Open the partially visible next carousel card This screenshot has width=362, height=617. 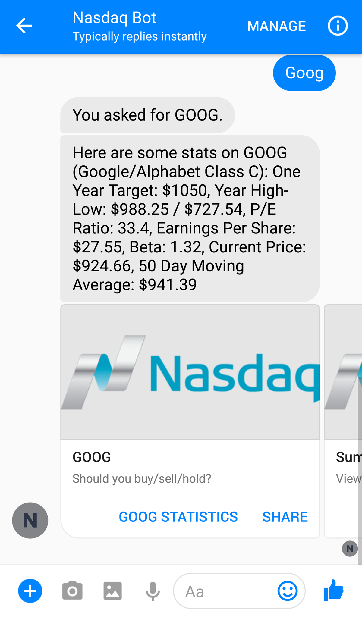[344, 422]
